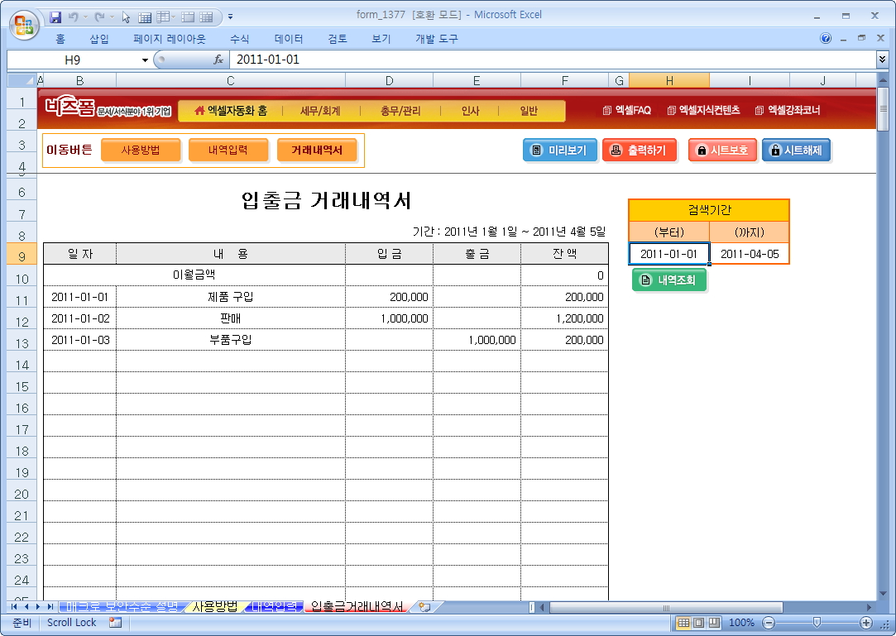Open the 수식 ribbon tab
Viewport: 896px width, 636px height.
click(x=240, y=39)
